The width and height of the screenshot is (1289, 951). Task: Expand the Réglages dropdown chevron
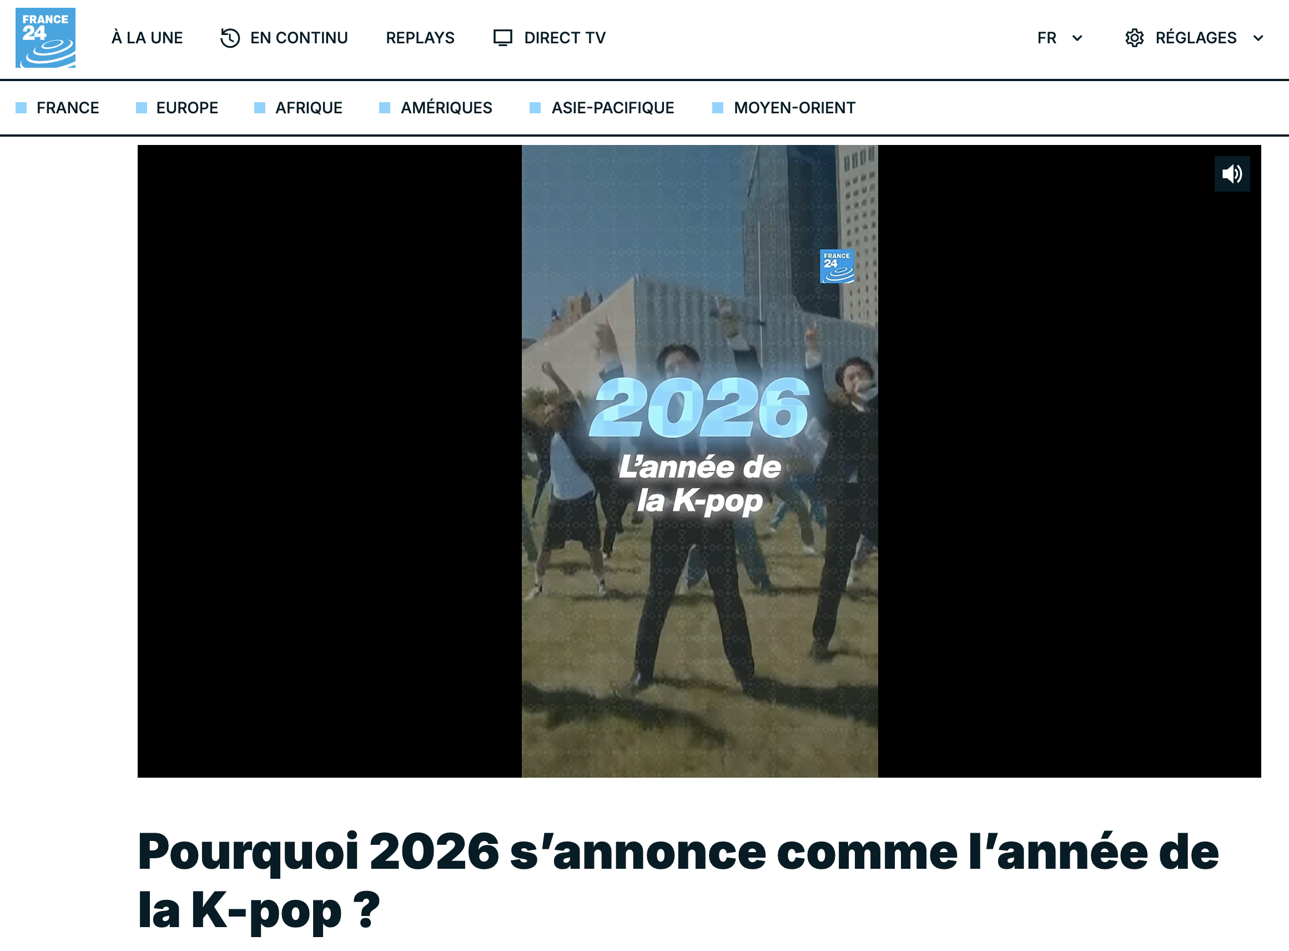pos(1258,38)
